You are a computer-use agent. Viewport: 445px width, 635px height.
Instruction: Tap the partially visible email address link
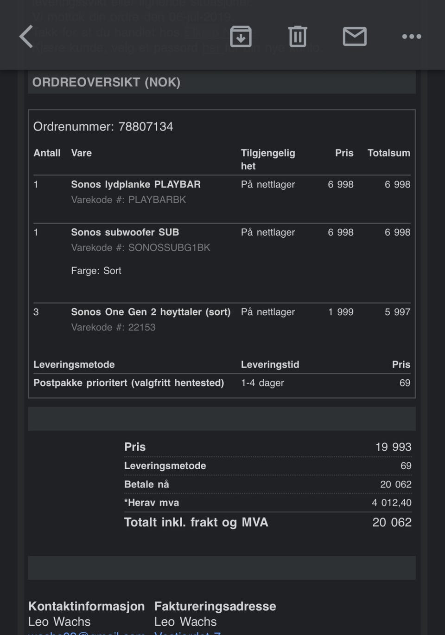(87, 632)
